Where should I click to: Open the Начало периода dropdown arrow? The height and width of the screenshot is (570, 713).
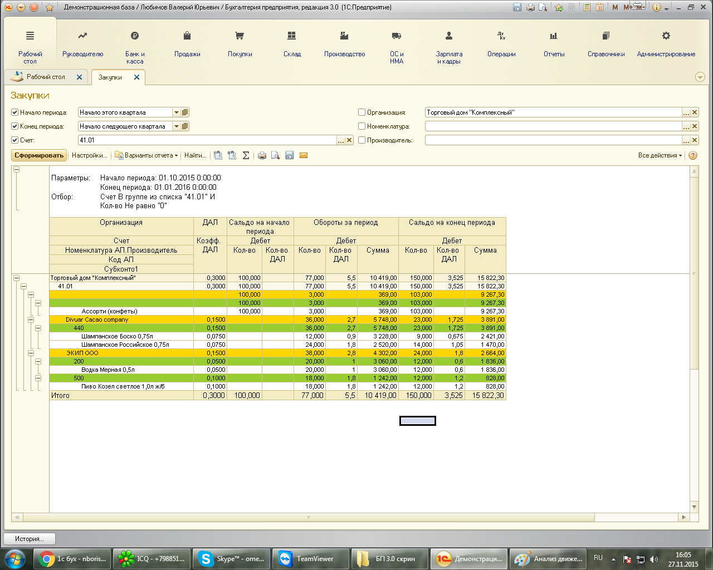point(177,112)
